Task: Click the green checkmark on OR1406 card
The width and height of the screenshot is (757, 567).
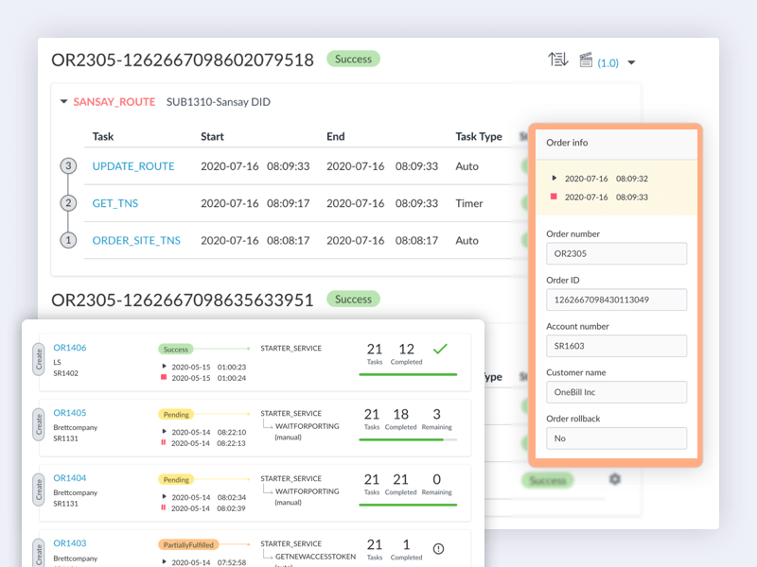Action: [x=439, y=349]
